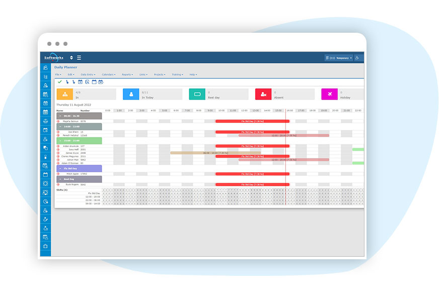439x292 pixels.
Task: Collapse the Rest Day group
Action: [60, 179]
